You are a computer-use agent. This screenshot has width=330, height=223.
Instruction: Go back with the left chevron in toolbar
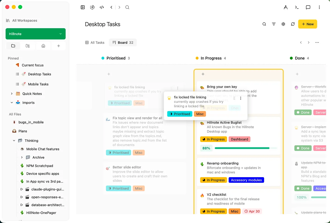(111, 7)
